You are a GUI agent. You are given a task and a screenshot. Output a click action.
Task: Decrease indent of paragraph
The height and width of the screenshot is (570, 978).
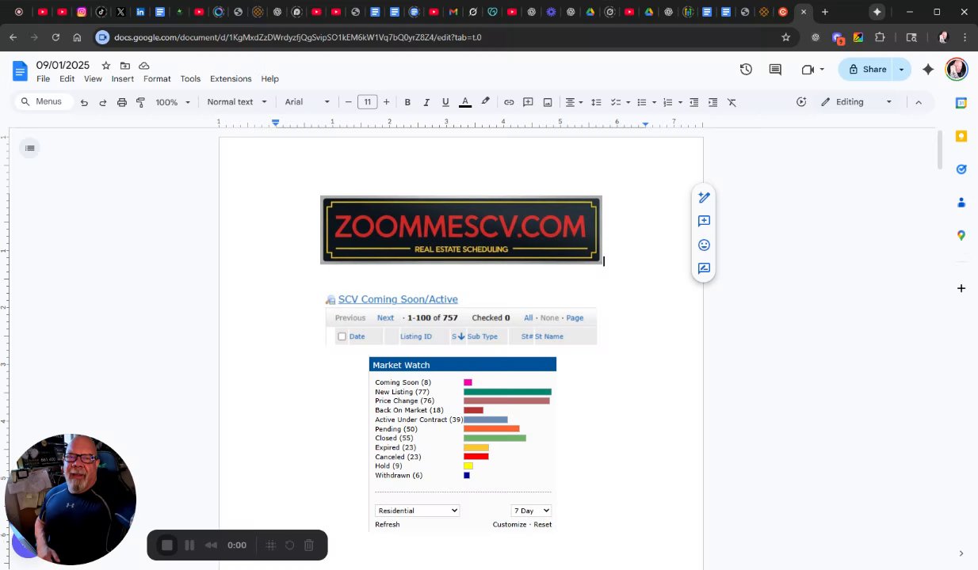[x=694, y=102]
